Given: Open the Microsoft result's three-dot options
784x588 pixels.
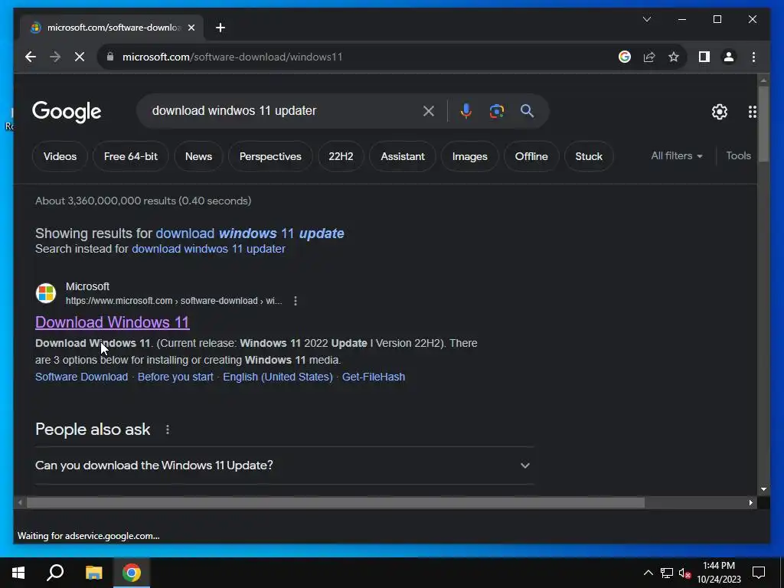Looking at the screenshot, I should (296, 301).
